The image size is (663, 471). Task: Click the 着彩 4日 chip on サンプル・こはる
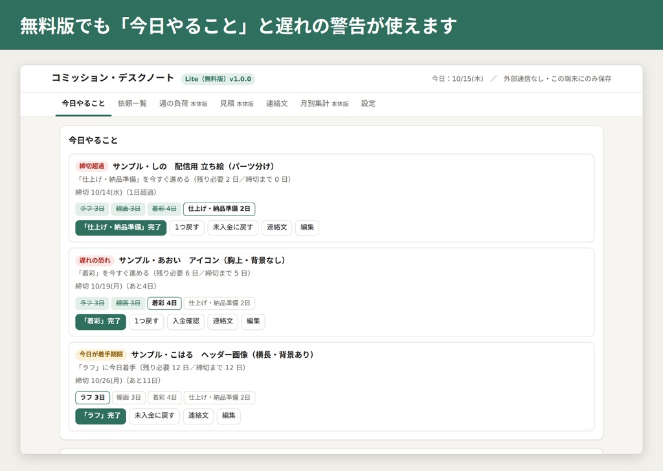coord(164,397)
